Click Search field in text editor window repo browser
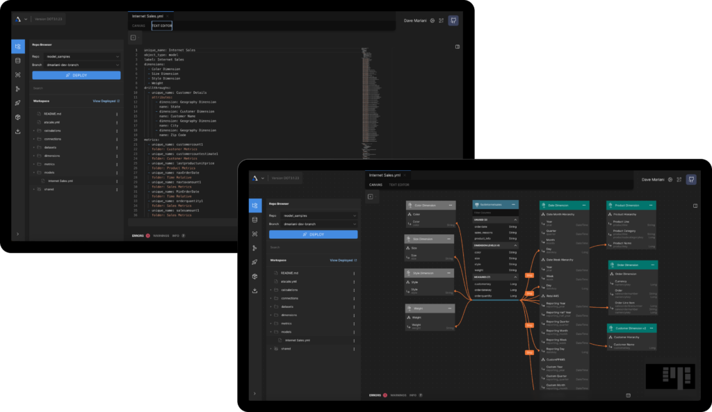 pyautogui.click(x=76, y=88)
